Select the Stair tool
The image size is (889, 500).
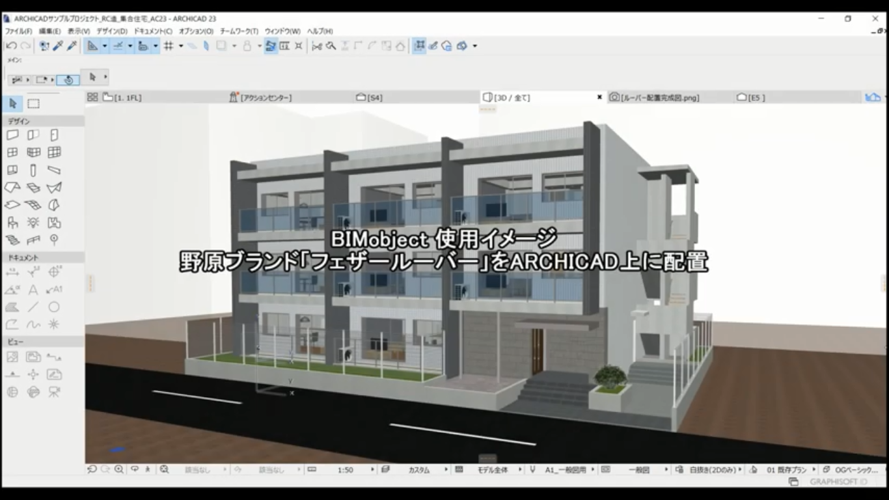tap(12, 240)
